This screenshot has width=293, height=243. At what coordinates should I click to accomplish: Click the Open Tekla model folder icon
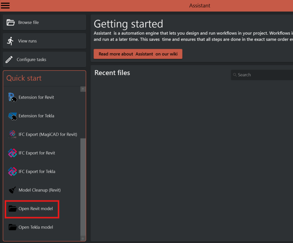12,227
